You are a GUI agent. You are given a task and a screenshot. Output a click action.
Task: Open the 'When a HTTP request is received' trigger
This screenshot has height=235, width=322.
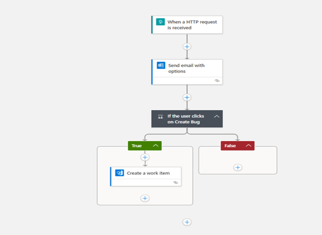[x=187, y=25]
